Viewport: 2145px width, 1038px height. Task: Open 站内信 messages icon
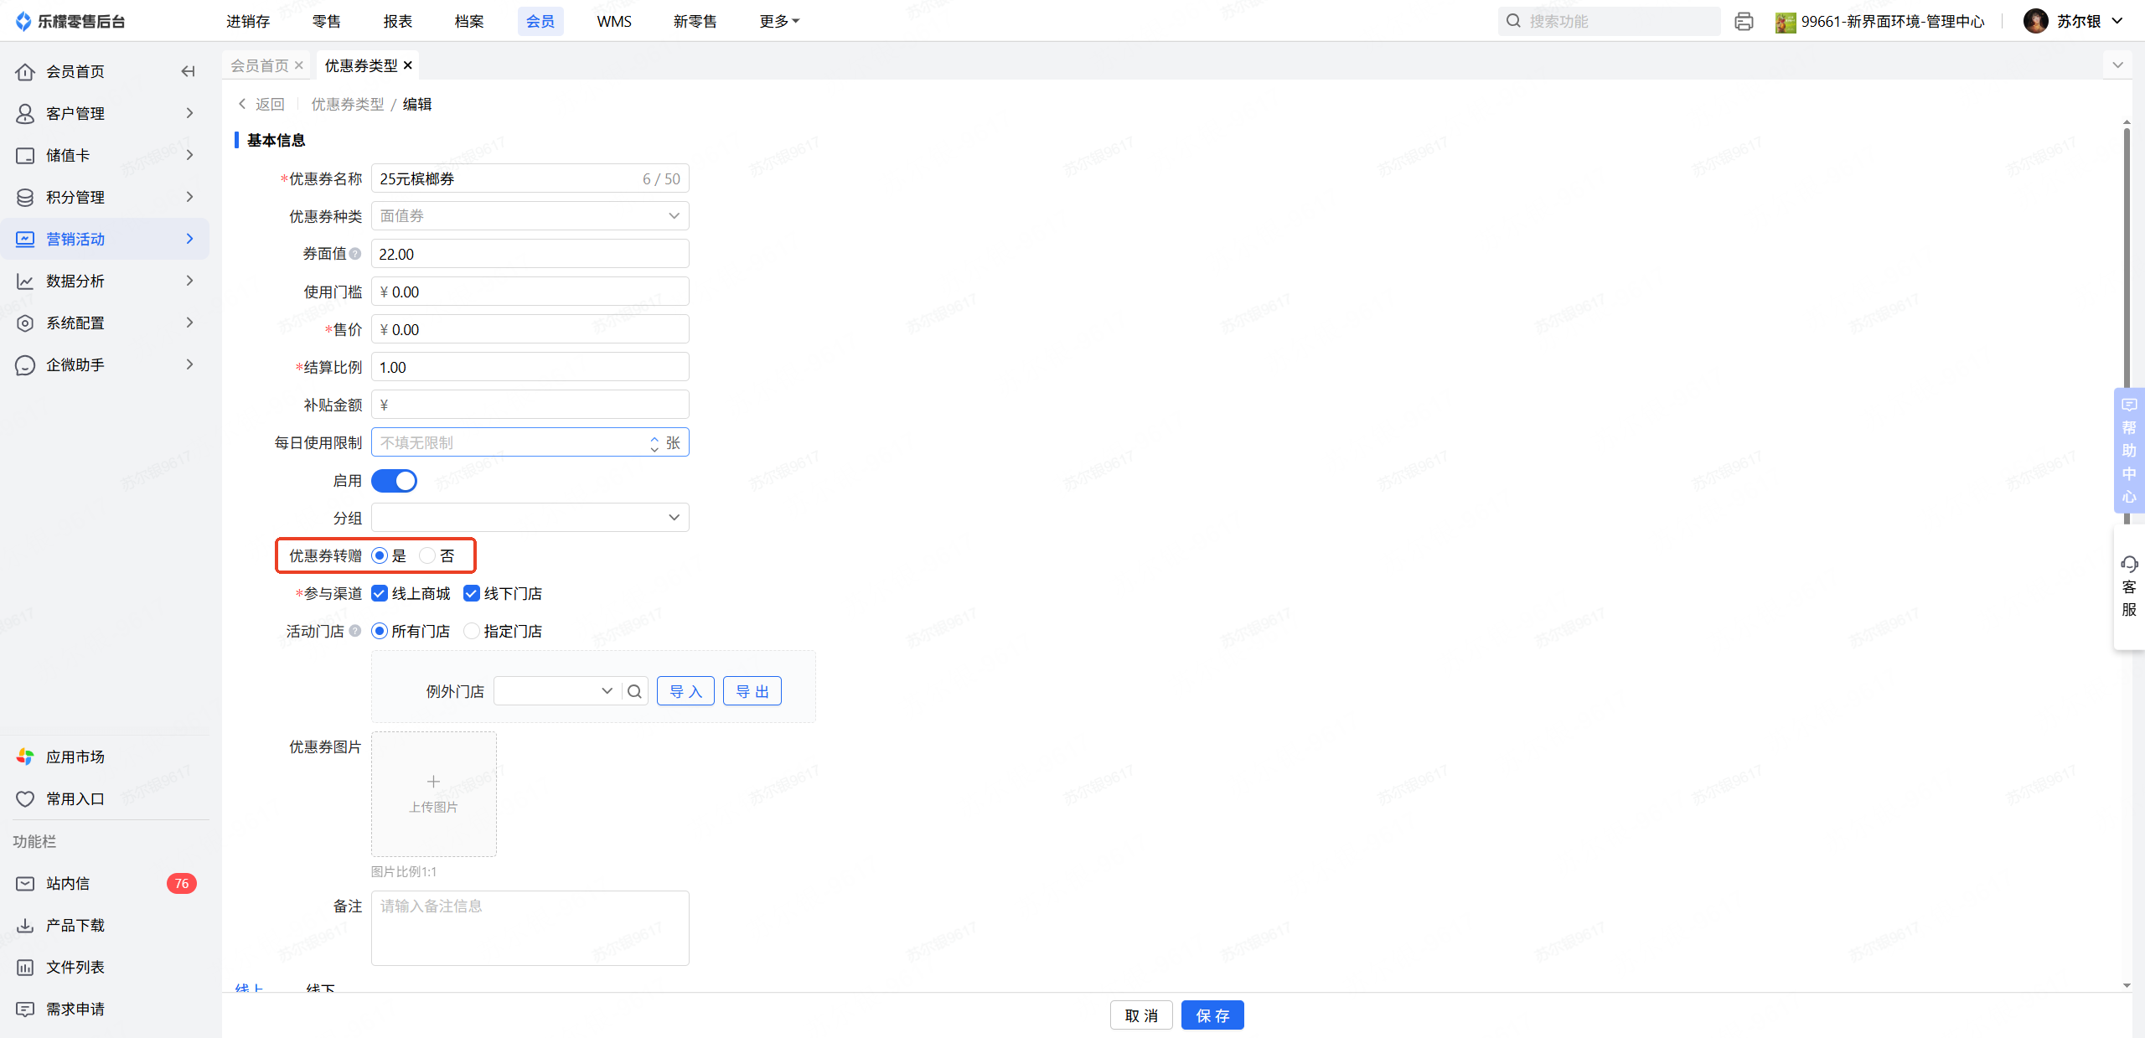tap(25, 883)
